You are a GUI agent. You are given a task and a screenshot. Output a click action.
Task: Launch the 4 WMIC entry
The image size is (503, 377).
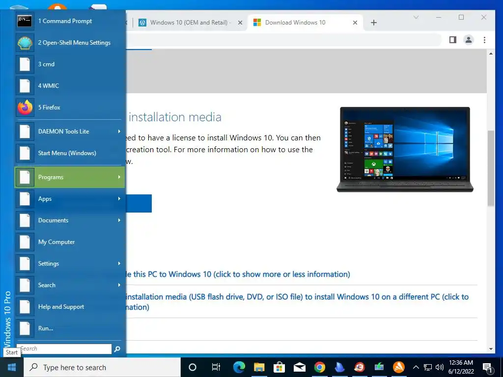pyautogui.click(x=70, y=85)
